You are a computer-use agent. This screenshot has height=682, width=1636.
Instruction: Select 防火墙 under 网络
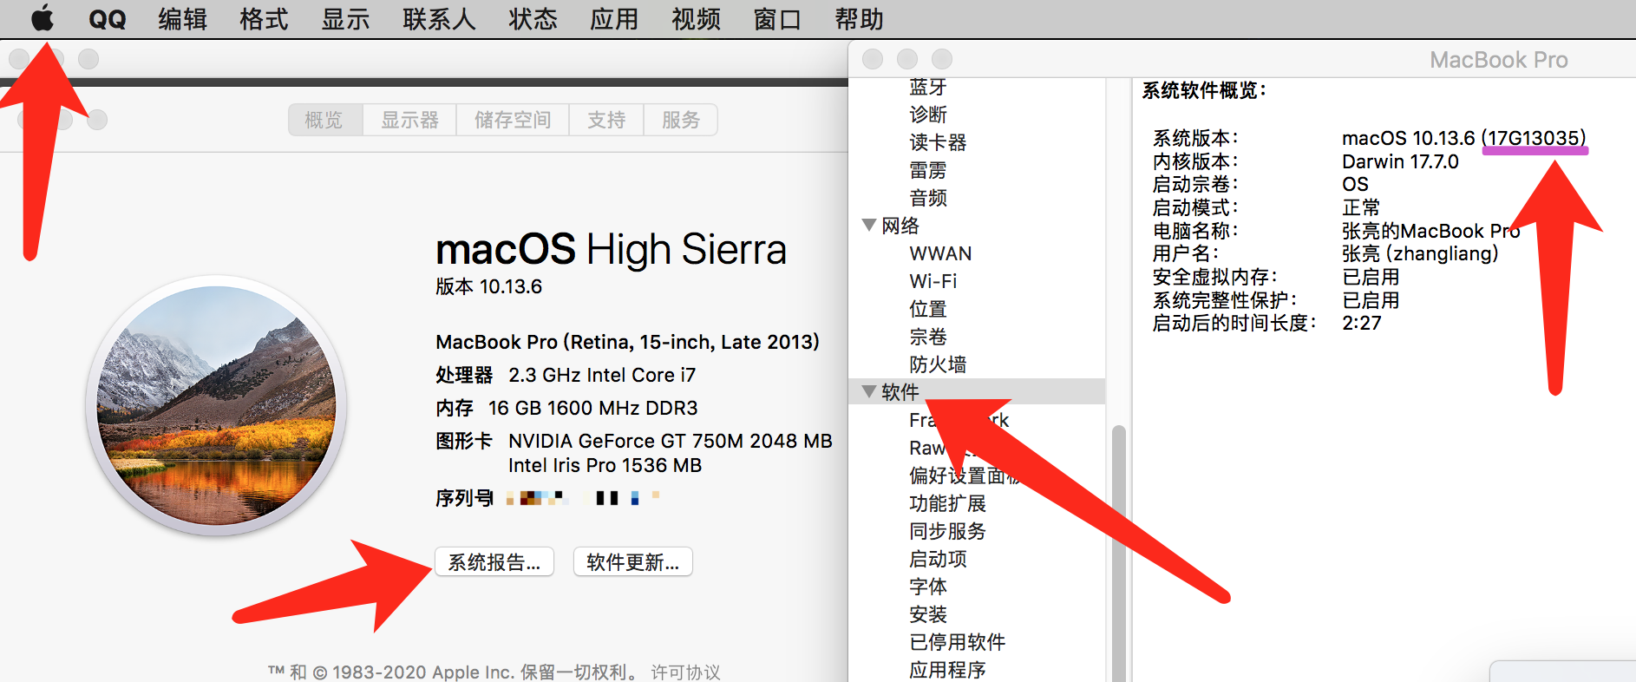pos(938,364)
